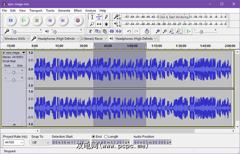Open the Windows WASAPI audio host dropdown
Viewport: 240px width, 154px height.
click(16, 38)
